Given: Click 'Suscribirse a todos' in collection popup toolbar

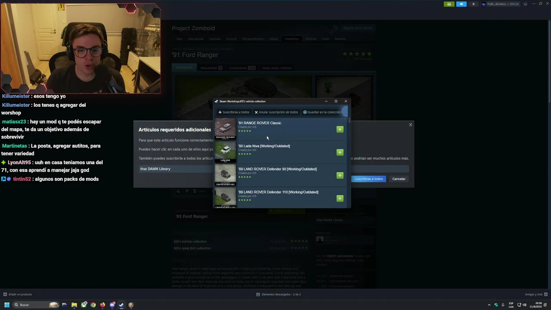Looking at the screenshot, I should [x=234, y=112].
